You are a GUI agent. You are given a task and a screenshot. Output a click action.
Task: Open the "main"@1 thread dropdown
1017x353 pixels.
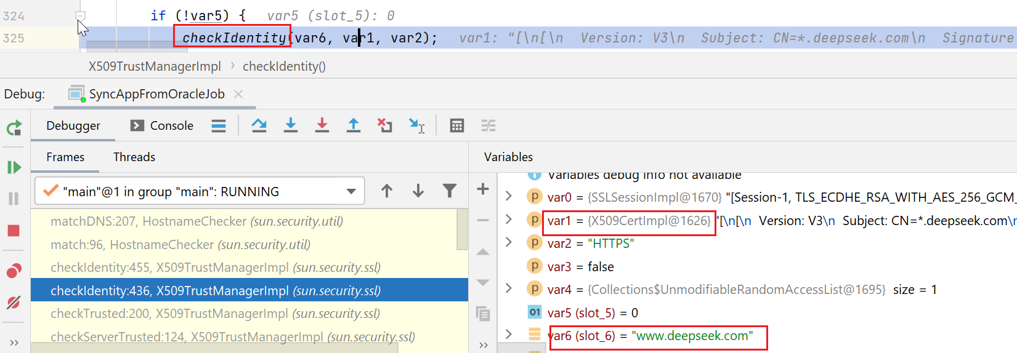[x=350, y=191]
